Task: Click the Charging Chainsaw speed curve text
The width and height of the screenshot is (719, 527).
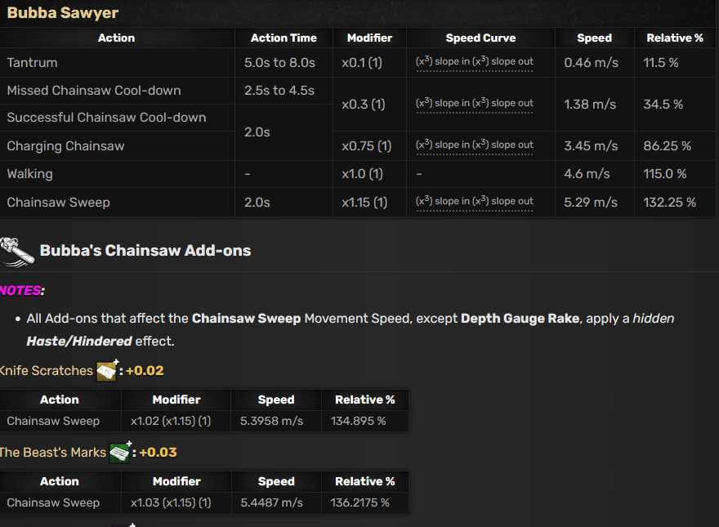Action: click(x=474, y=145)
